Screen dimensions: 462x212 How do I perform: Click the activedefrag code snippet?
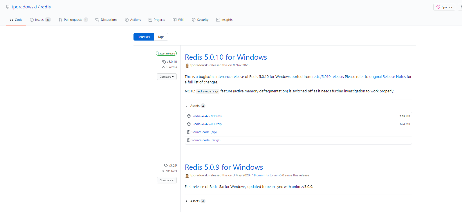[208, 91]
